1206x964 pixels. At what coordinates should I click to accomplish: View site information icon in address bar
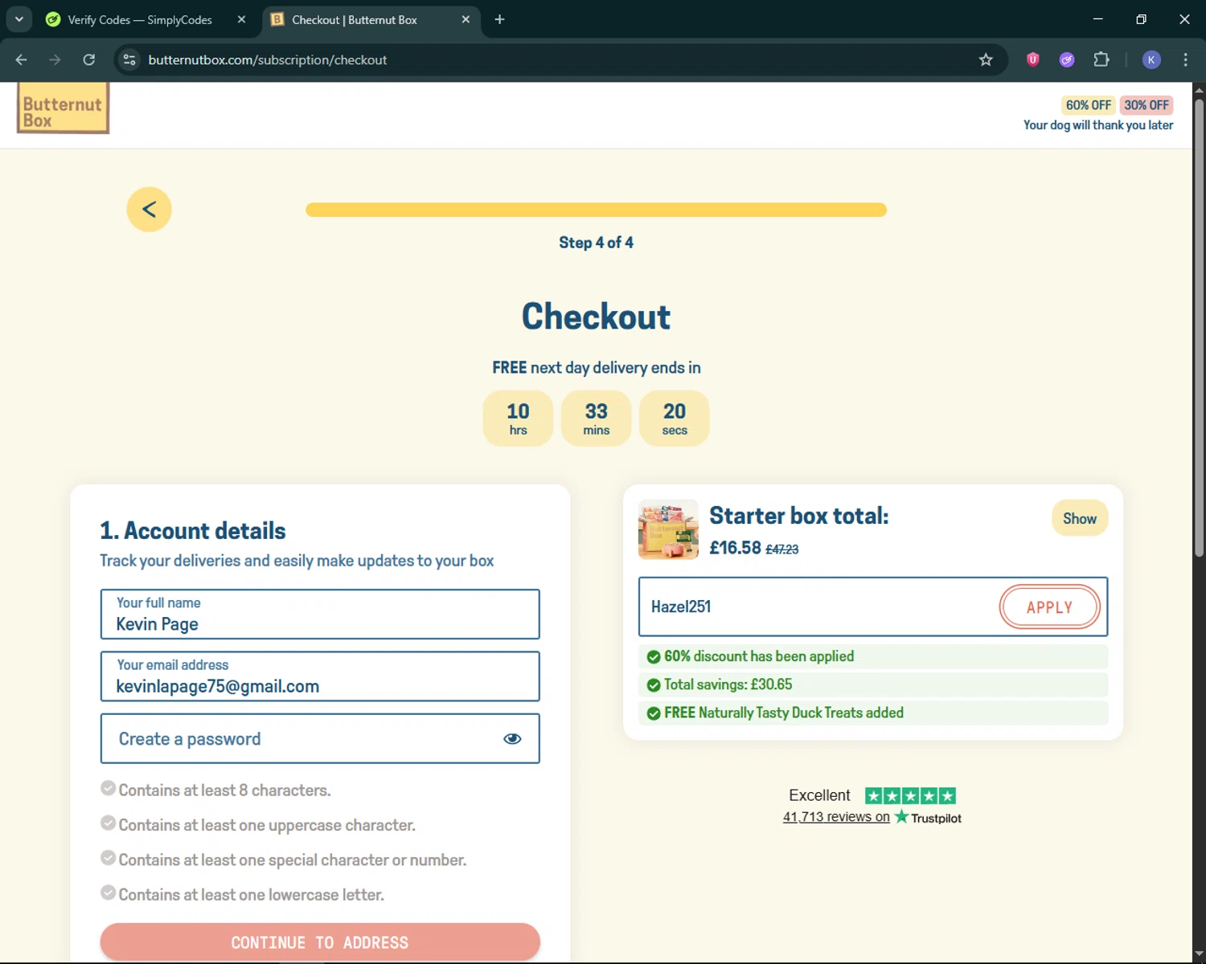(x=129, y=59)
